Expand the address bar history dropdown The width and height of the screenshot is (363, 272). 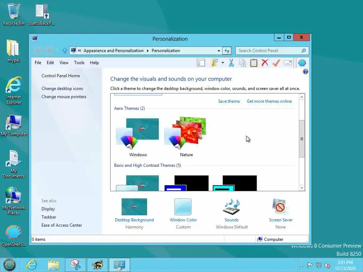(x=219, y=51)
